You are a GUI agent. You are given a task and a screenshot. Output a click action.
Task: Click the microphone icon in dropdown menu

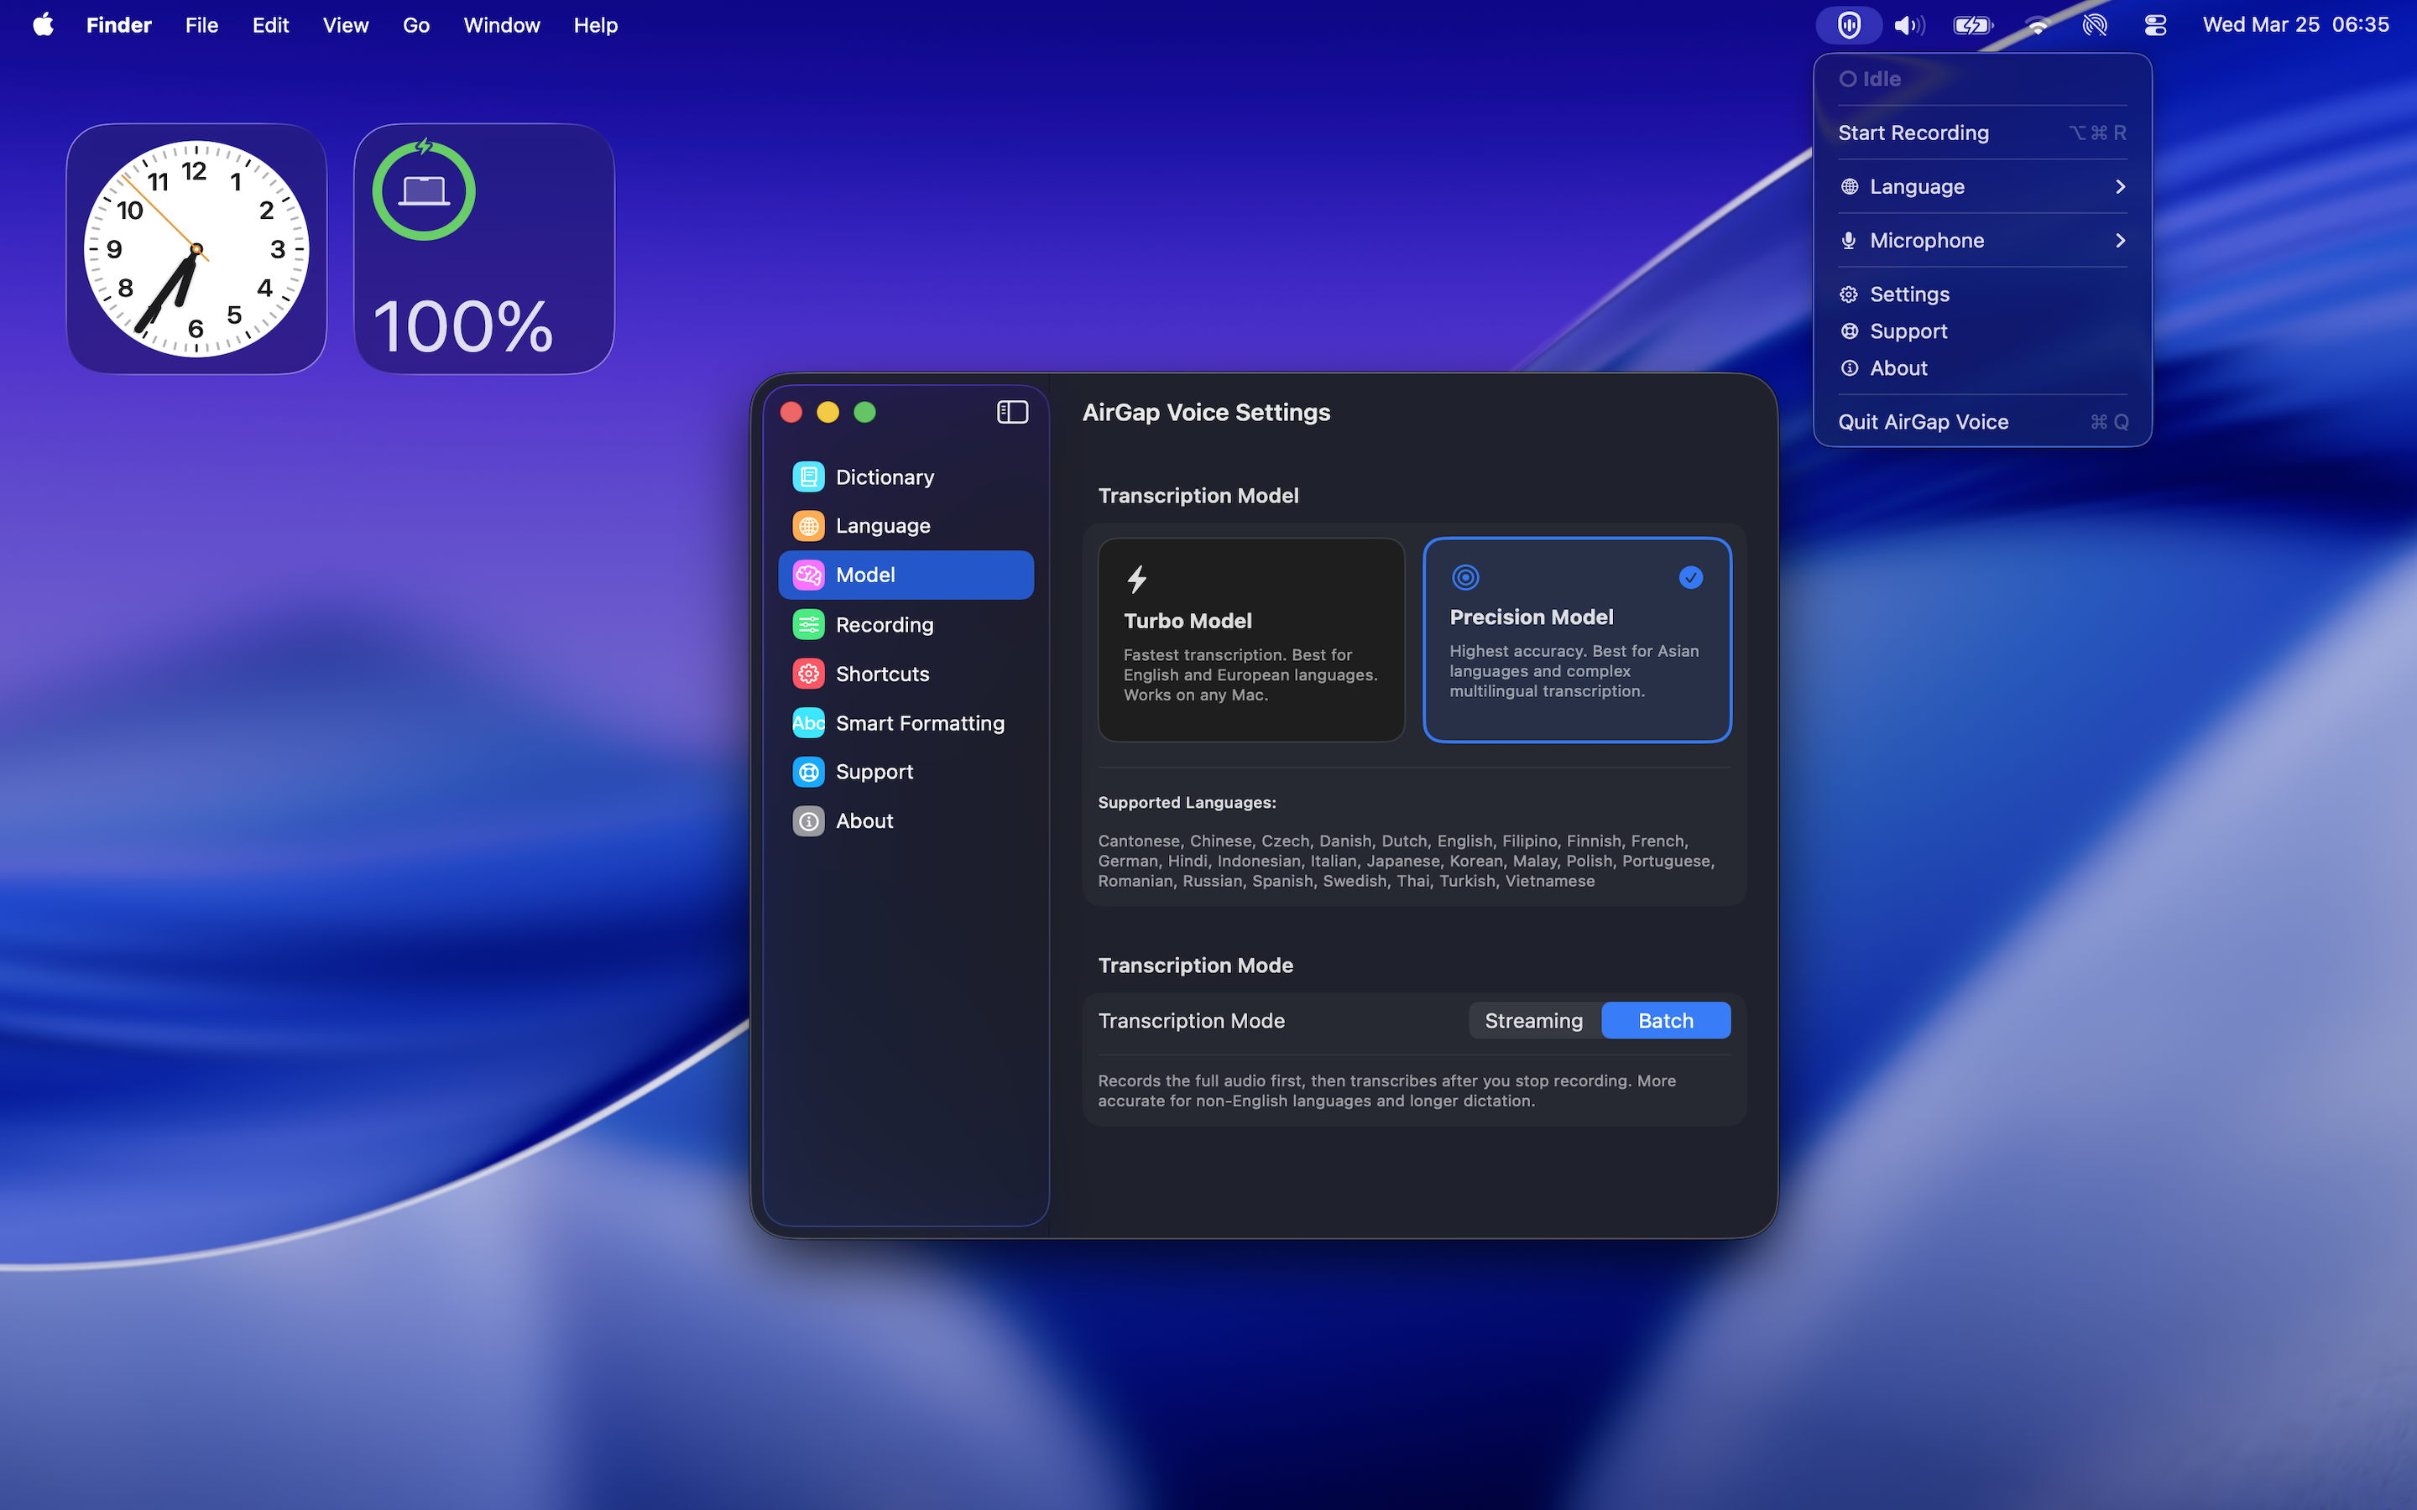(x=1850, y=241)
